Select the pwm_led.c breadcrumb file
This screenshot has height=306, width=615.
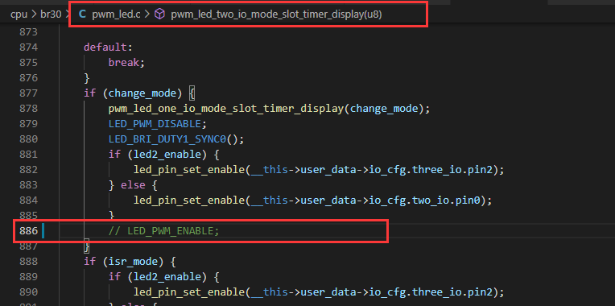[117, 14]
